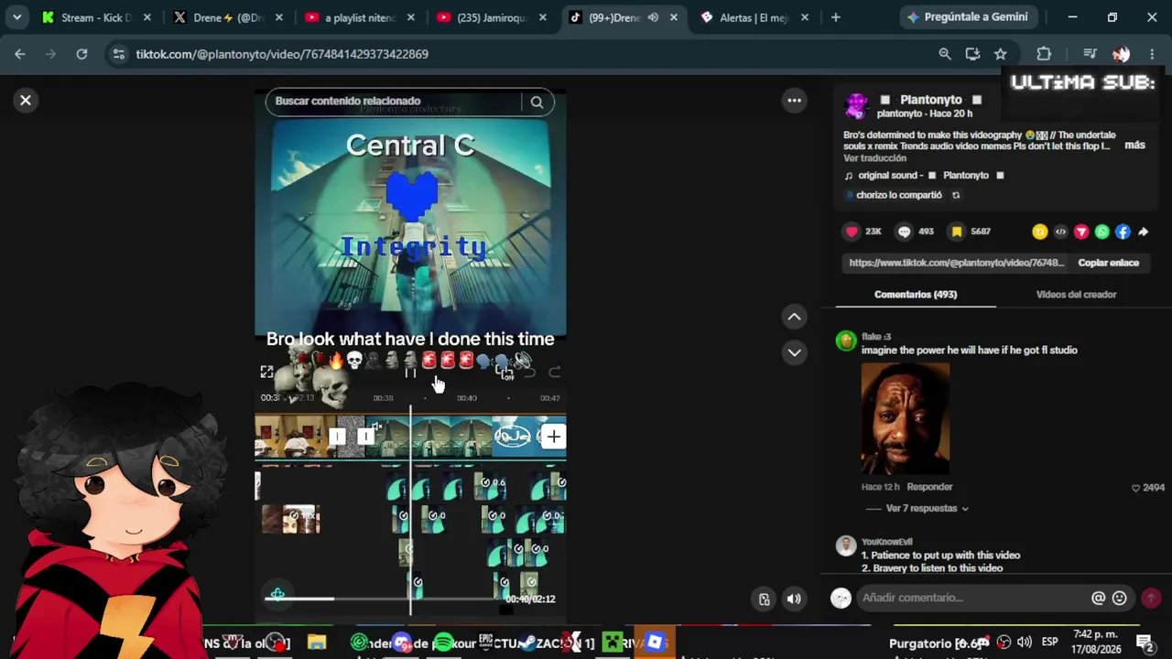
Task: Open more share options arrow
Action: point(1143,232)
